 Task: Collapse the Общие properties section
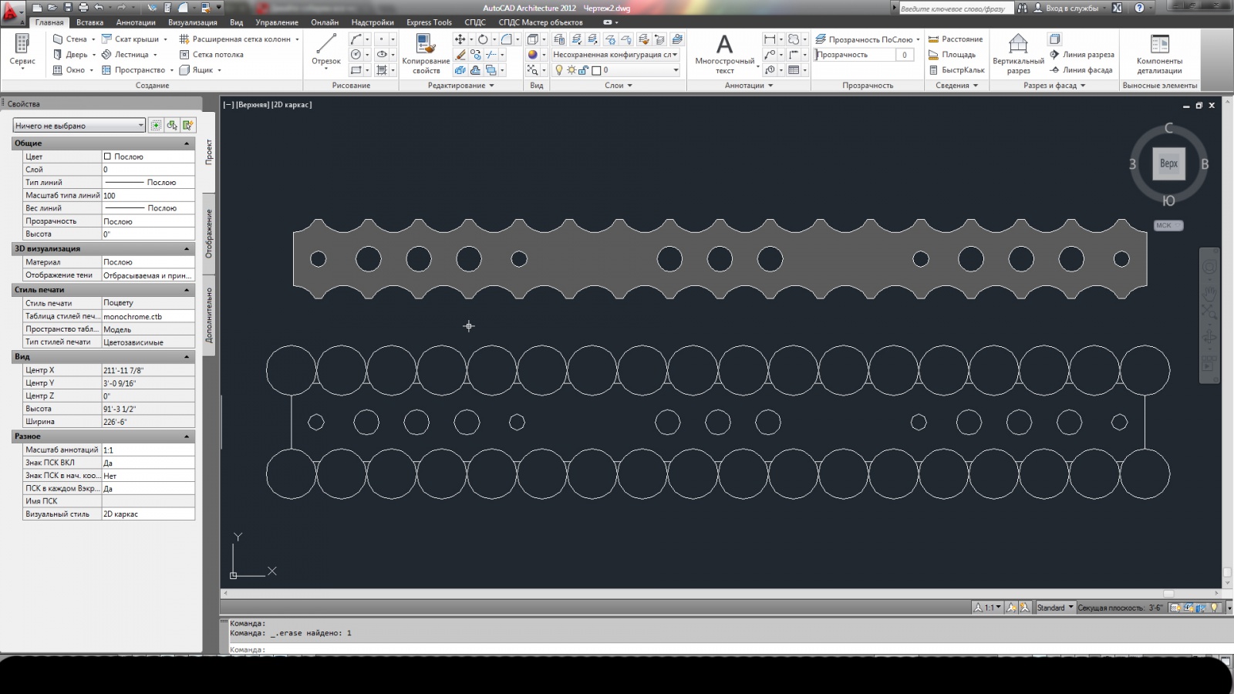[x=186, y=143]
